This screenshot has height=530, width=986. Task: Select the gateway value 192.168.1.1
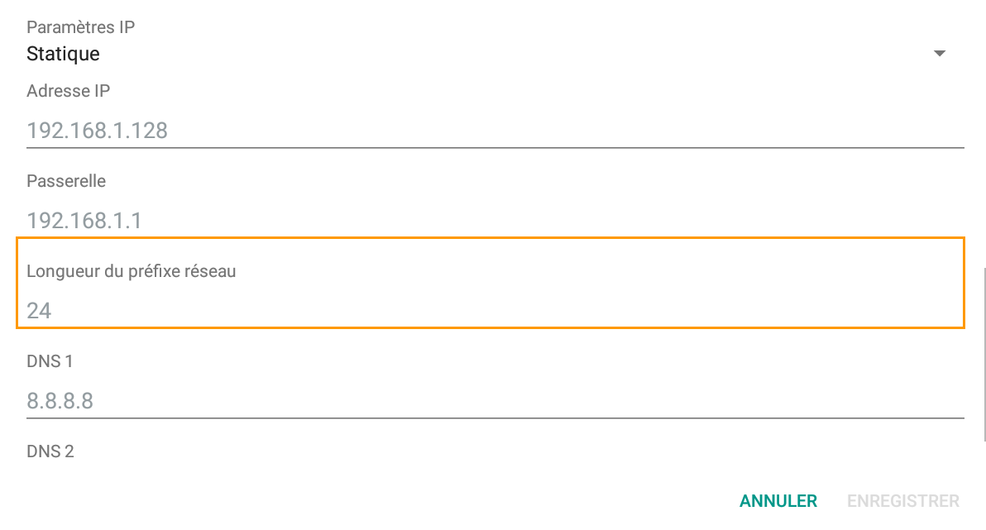84,220
